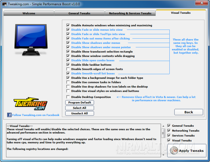This screenshot has width=210, height=162.
Task: Open Follow Tweaking.com on Facebook link
Action: coord(35,115)
